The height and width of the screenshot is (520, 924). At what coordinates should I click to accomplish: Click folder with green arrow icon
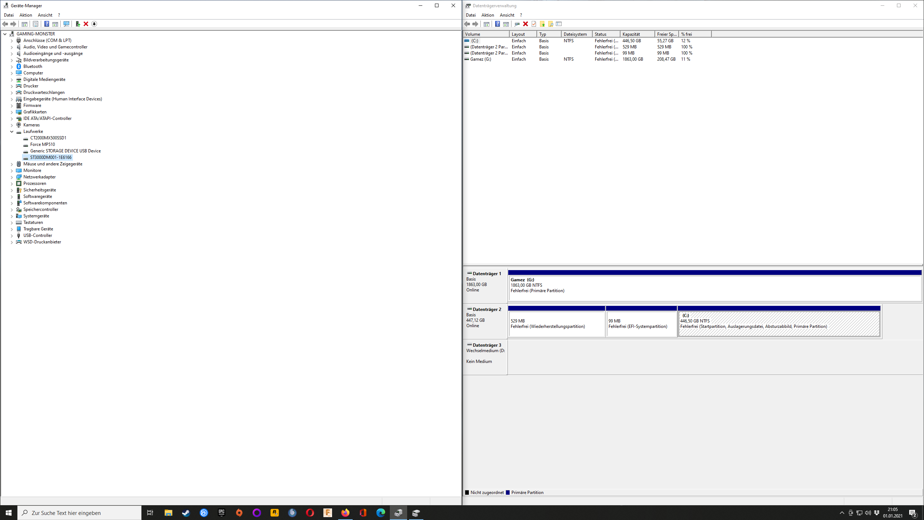pos(542,24)
